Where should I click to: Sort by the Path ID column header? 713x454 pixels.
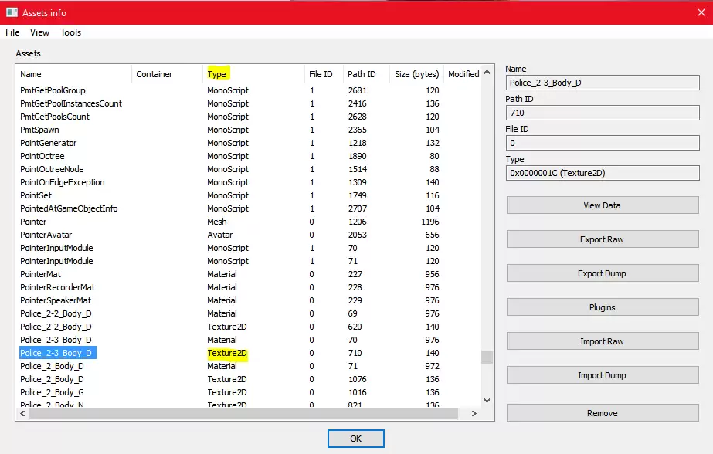pyautogui.click(x=366, y=74)
